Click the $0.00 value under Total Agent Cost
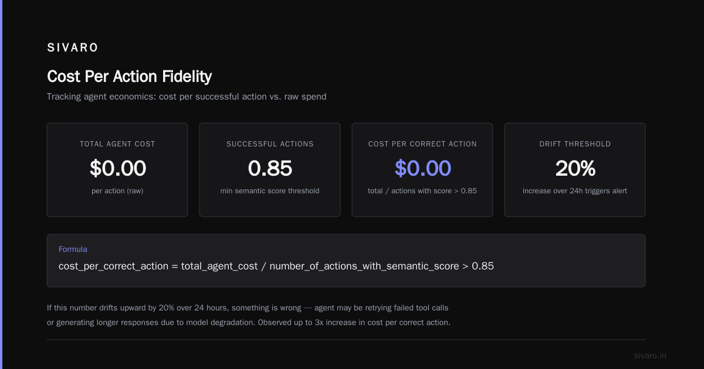704x369 pixels. [117, 168]
